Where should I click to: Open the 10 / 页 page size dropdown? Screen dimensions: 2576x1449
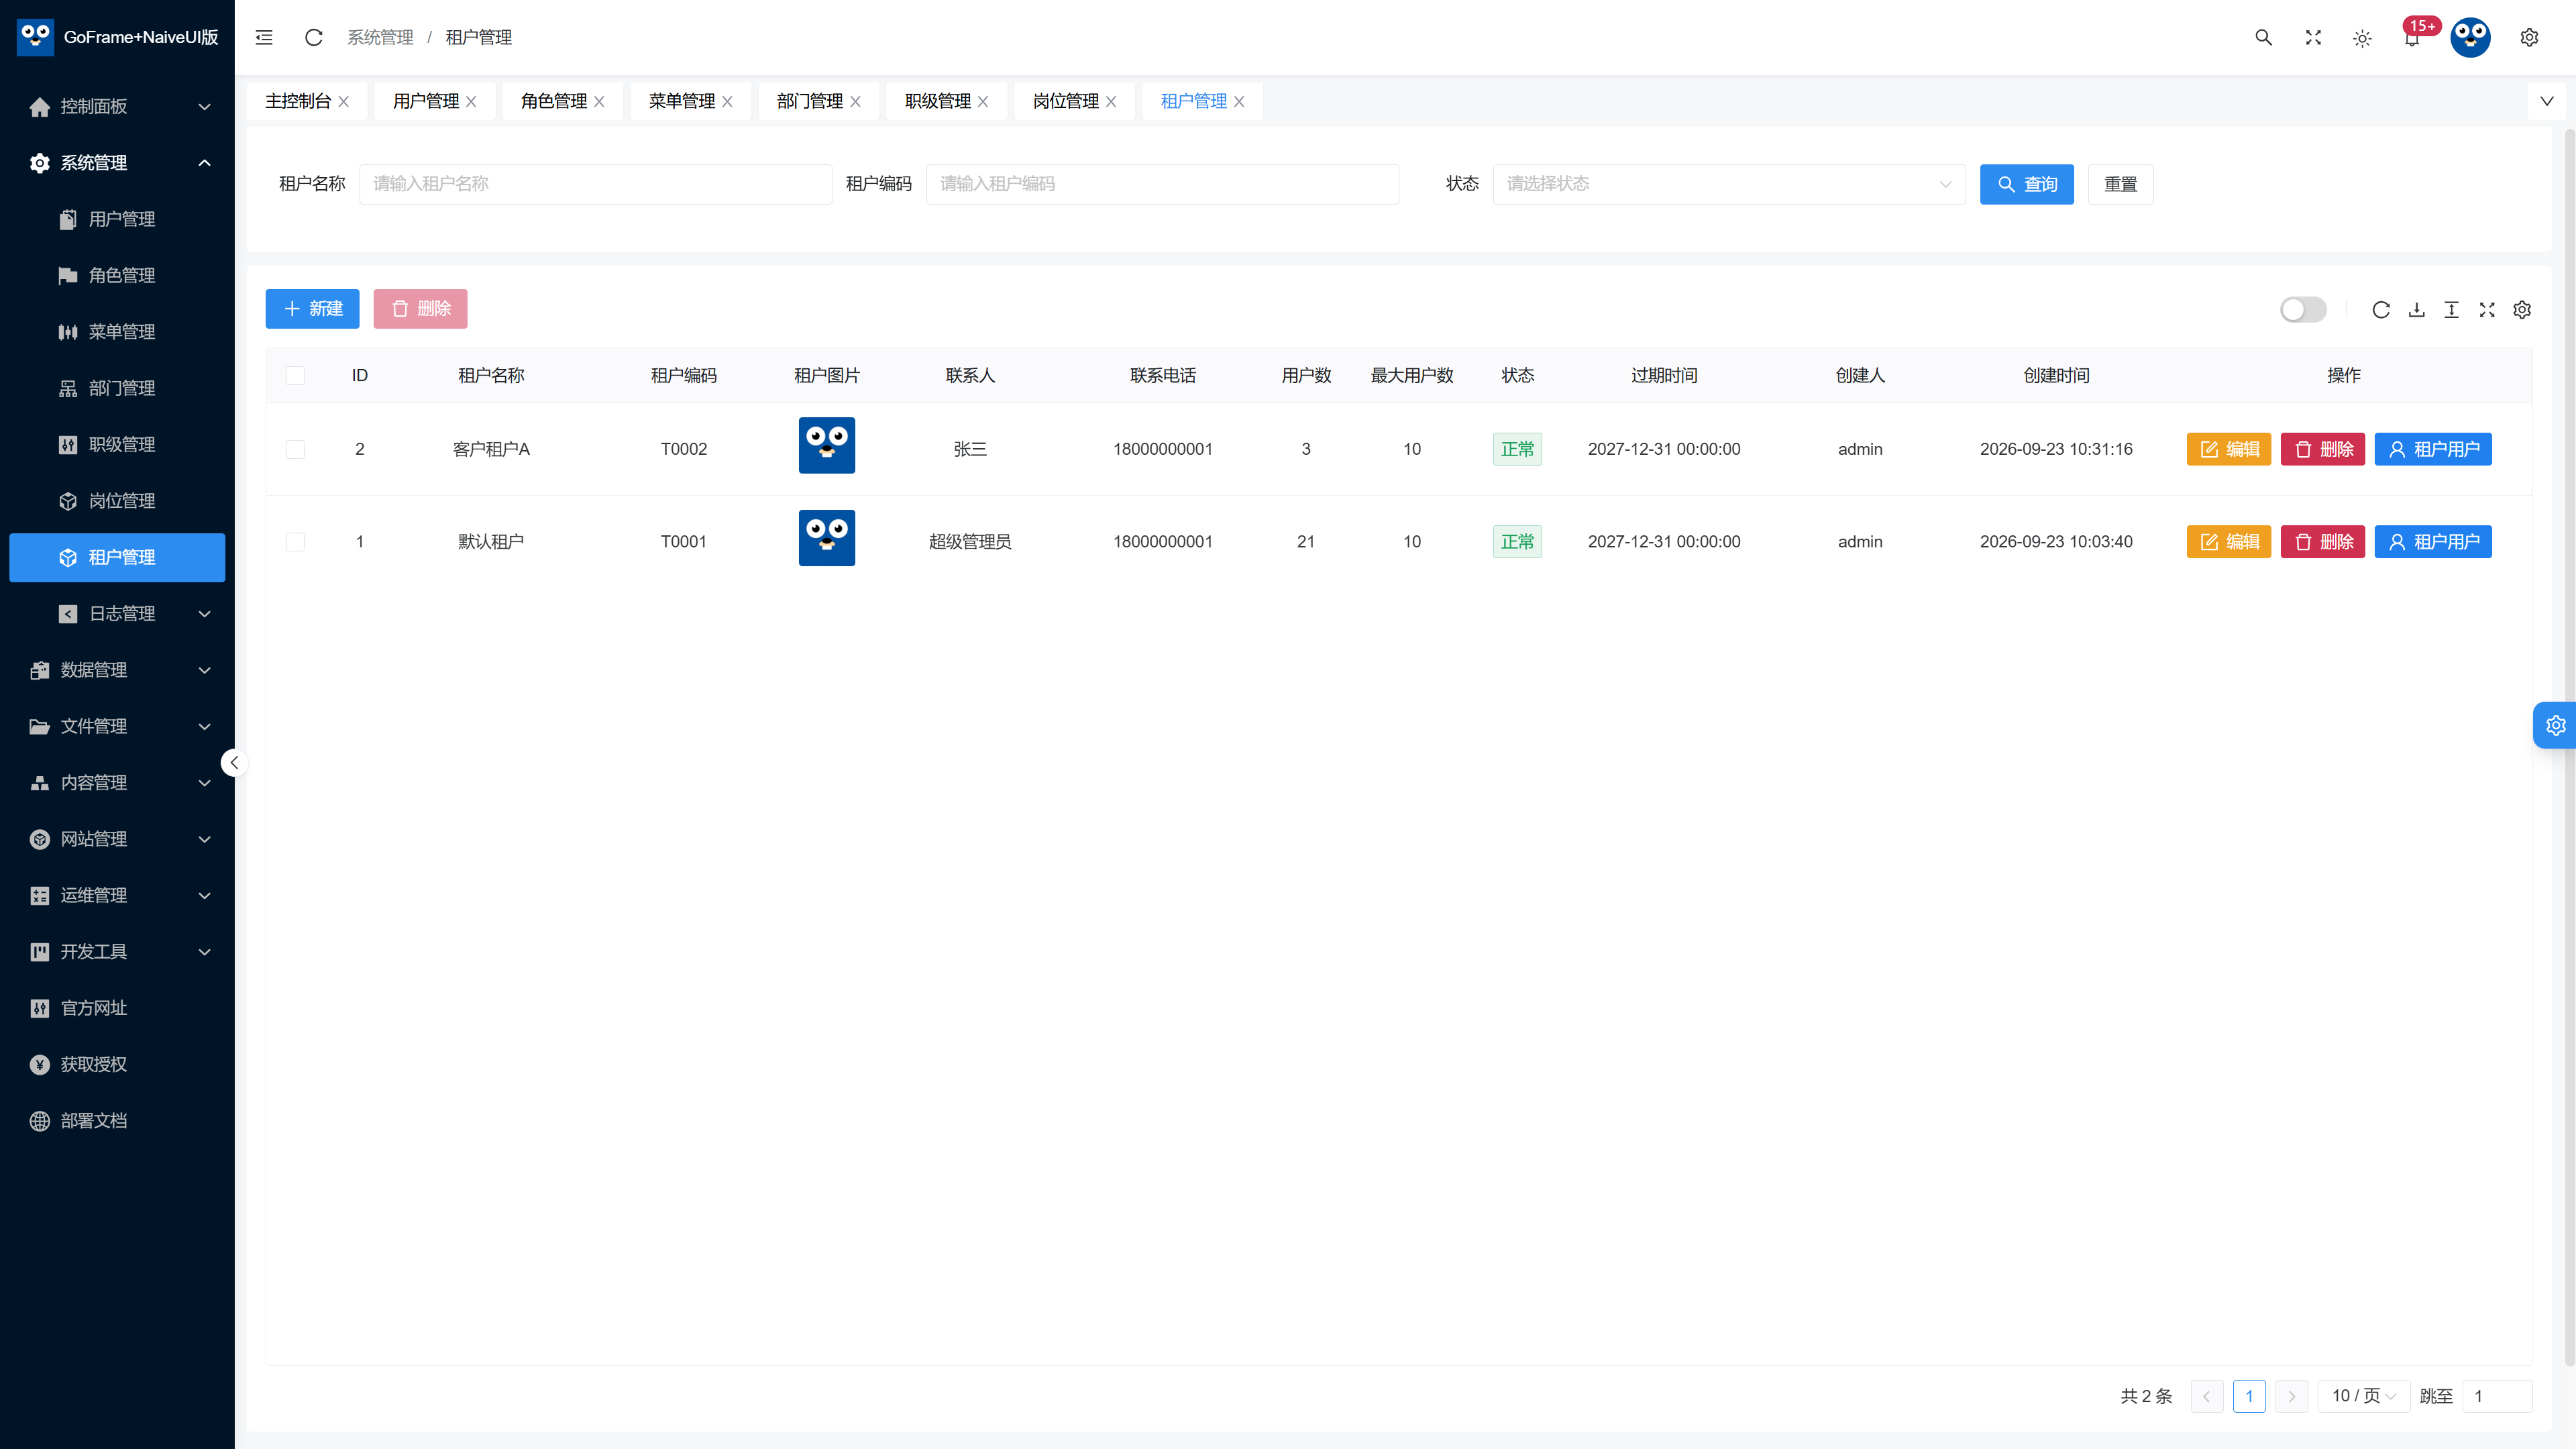coord(2363,1396)
